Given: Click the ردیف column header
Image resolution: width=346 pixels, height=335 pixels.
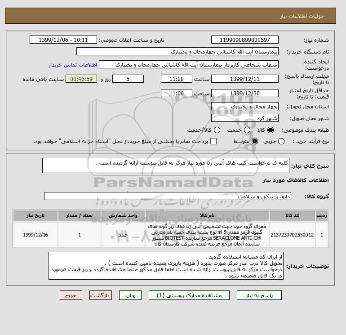Looking at the screenshot, I should (322, 215).
